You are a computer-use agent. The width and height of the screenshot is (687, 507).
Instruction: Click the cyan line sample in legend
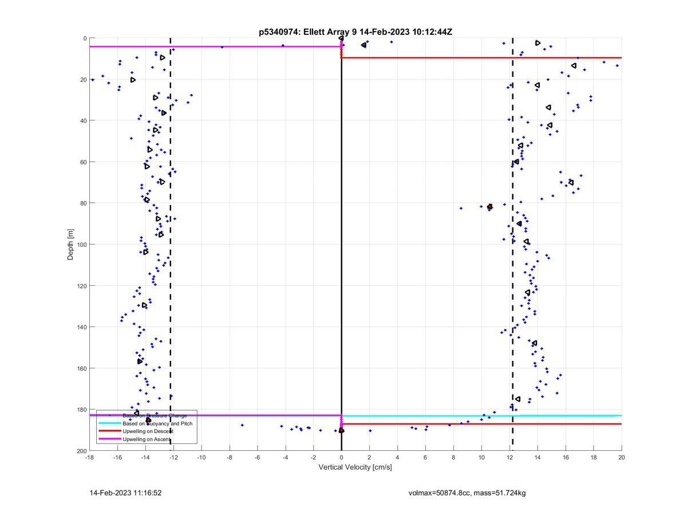pos(109,423)
